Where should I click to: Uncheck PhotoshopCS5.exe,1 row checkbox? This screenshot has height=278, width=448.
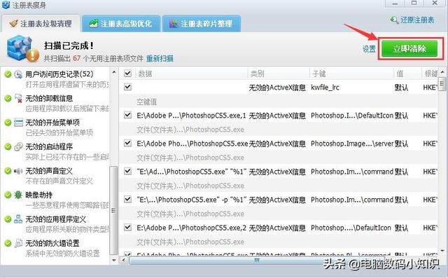pos(127,115)
